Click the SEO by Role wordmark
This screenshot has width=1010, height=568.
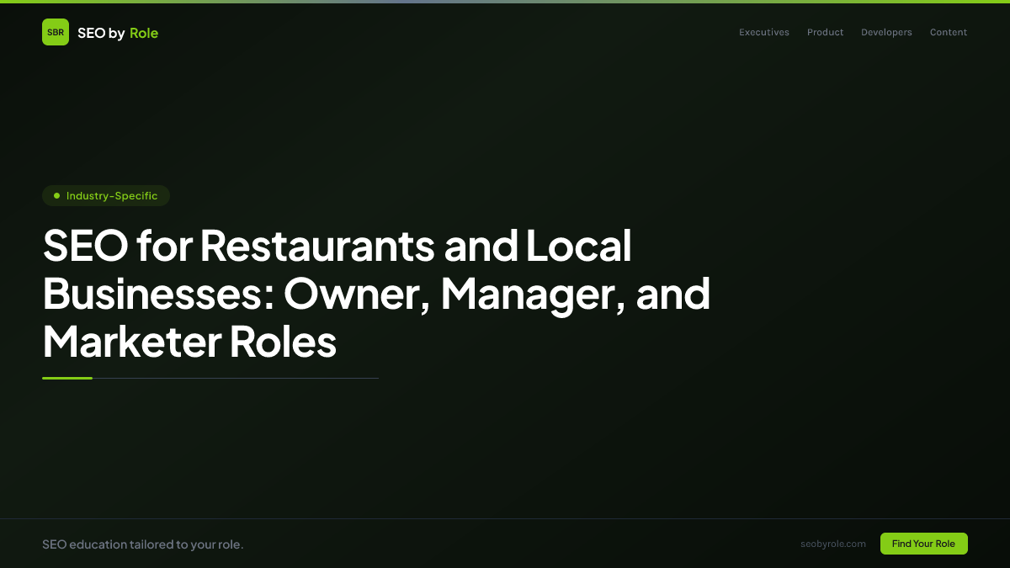pyautogui.click(x=118, y=33)
